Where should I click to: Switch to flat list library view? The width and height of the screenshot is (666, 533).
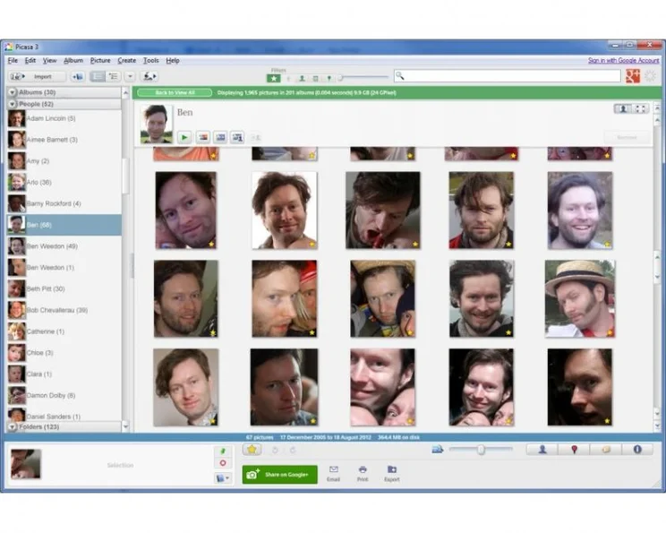point(98,77)
